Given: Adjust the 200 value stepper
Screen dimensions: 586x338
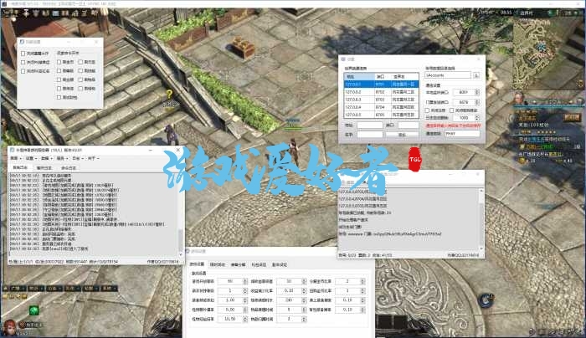Looking at the screenshot, I should coord(304,300).
